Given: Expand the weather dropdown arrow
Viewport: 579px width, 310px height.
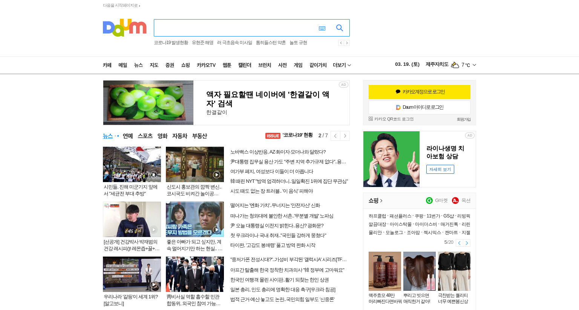Looking at the screenshot, I should tap(474, 65).
